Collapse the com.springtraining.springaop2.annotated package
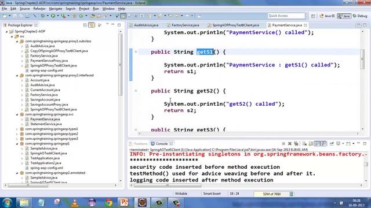 [x=17, y=173]
